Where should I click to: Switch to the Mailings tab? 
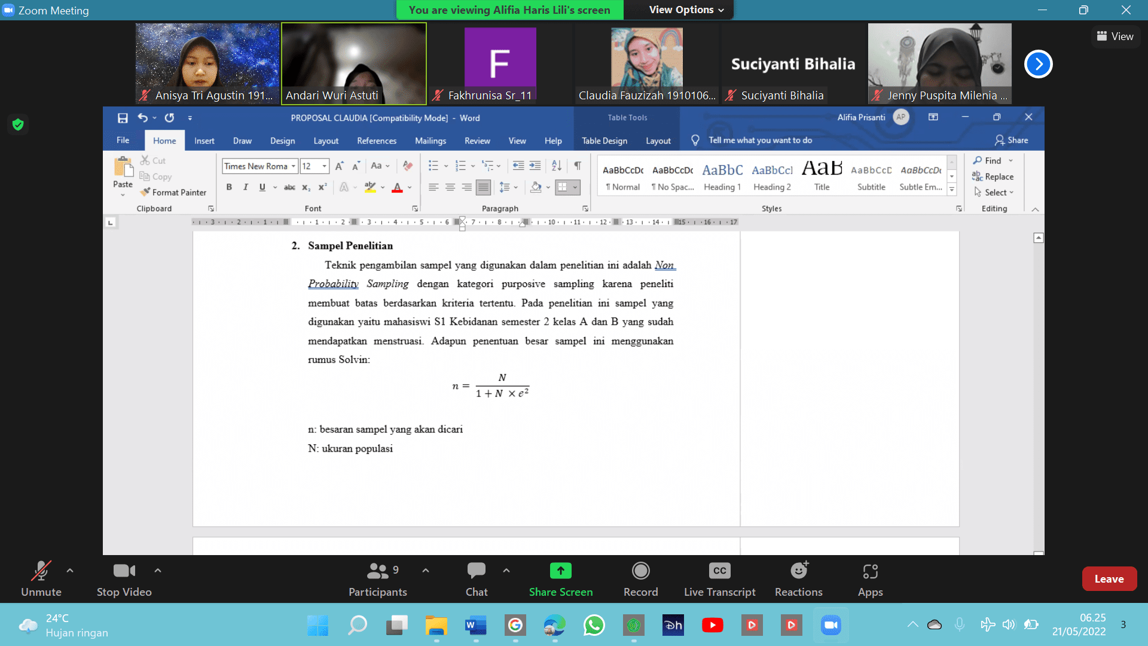(x=430, y=141)
